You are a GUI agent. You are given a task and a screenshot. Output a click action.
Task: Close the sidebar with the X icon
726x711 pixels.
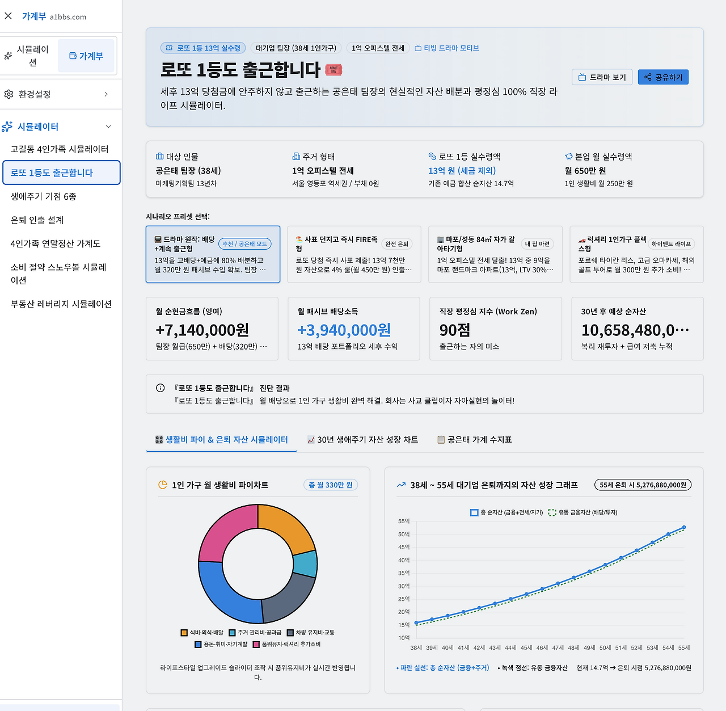click(8, 16)
